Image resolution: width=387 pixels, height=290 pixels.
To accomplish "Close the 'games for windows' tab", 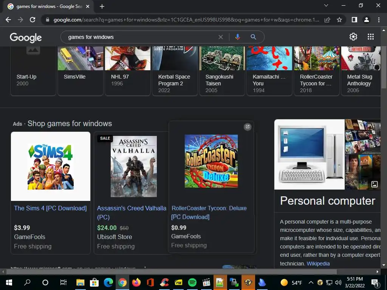I will pyautogui.click(x=88, y=6).
